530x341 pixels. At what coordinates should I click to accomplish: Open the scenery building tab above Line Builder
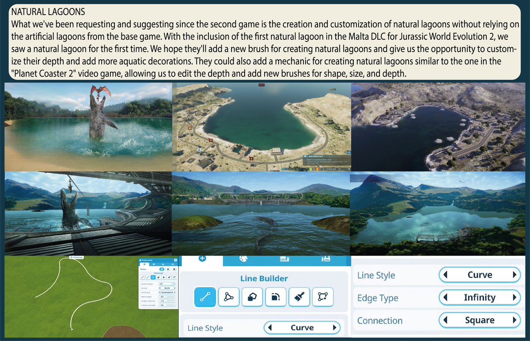click(x=284, y=259)
